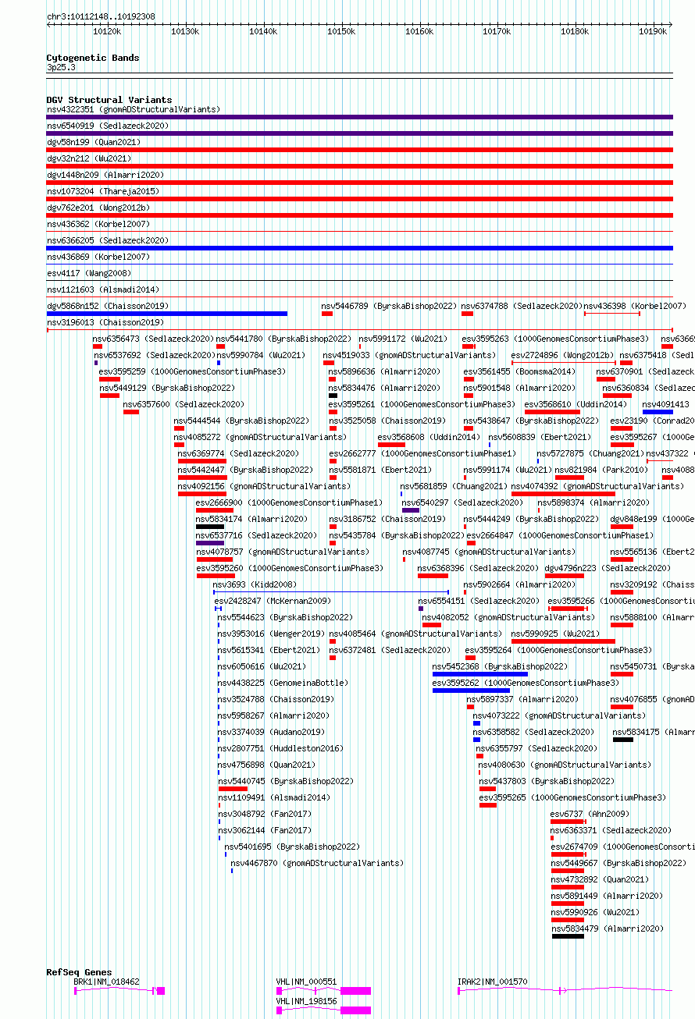Open variant esv3568610 (Uddin2014)
Screen dimensions: 695x1019
click(x=575, y=405)
